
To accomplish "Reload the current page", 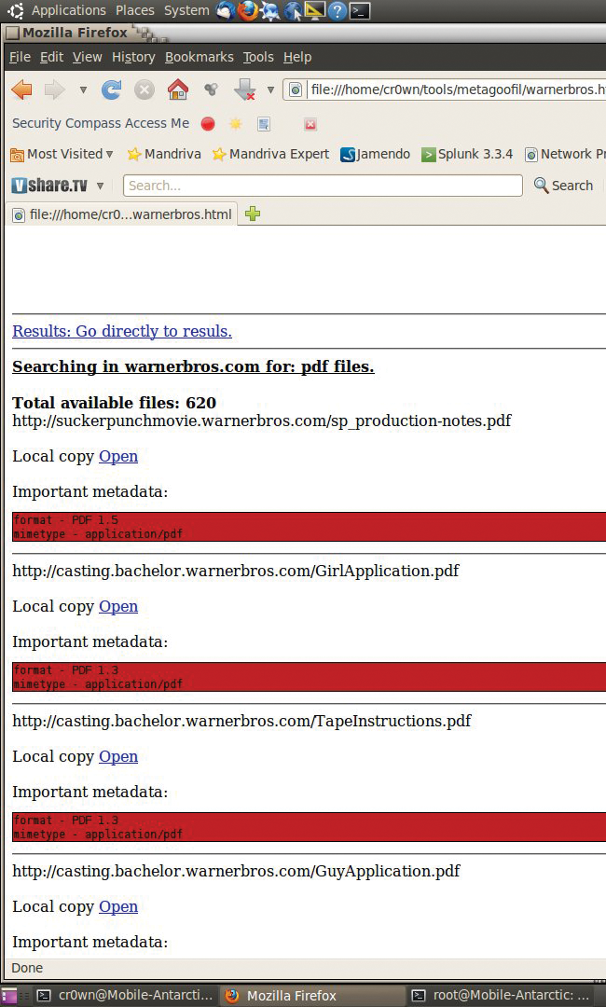I will 111,90.
